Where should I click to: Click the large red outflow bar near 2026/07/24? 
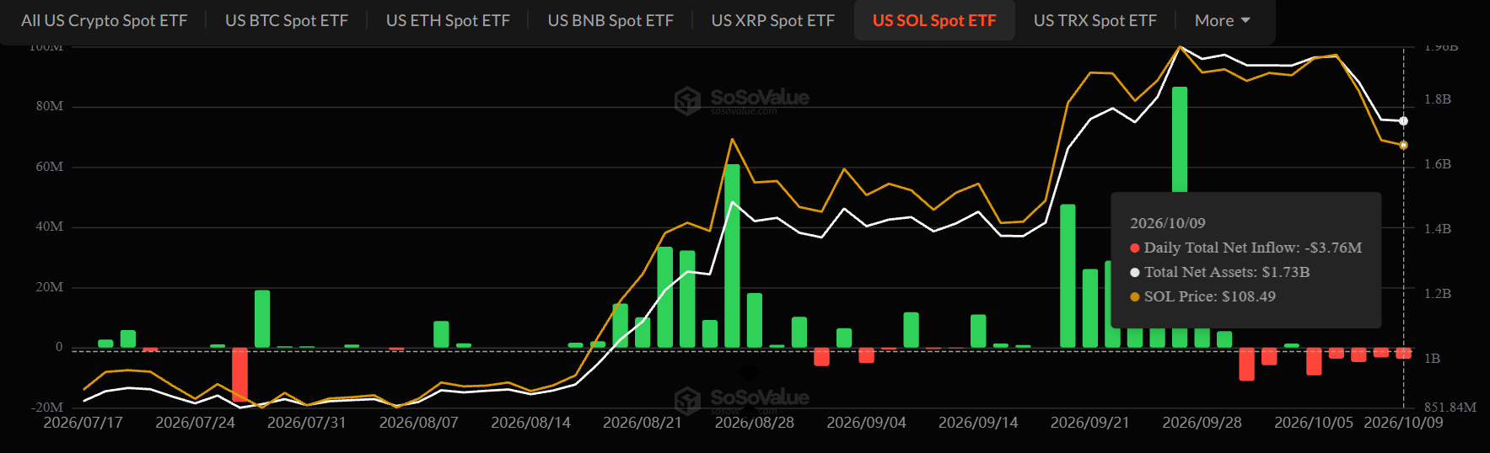coord(240,375)
